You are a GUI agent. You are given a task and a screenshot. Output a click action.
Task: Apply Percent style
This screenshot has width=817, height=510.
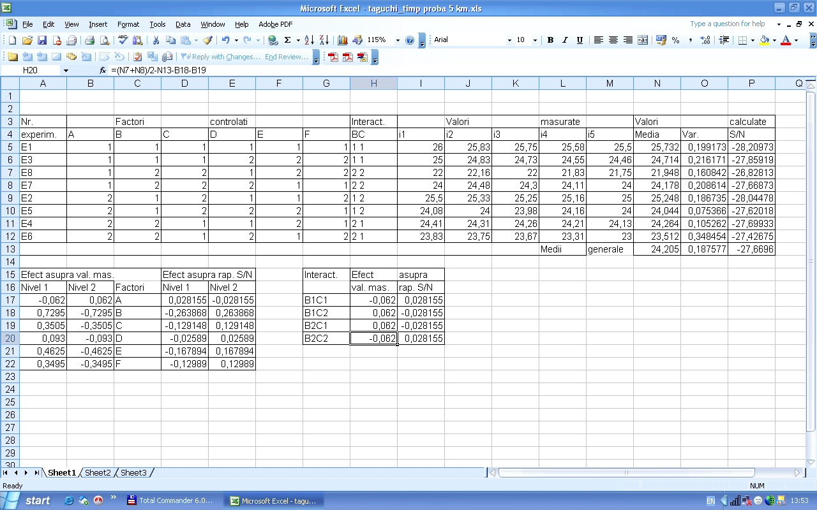(676, 40)
